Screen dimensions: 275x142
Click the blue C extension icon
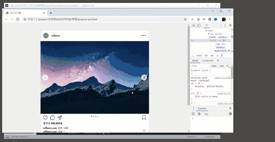point(216,19)
